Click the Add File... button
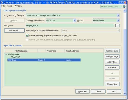 point(112,62)
